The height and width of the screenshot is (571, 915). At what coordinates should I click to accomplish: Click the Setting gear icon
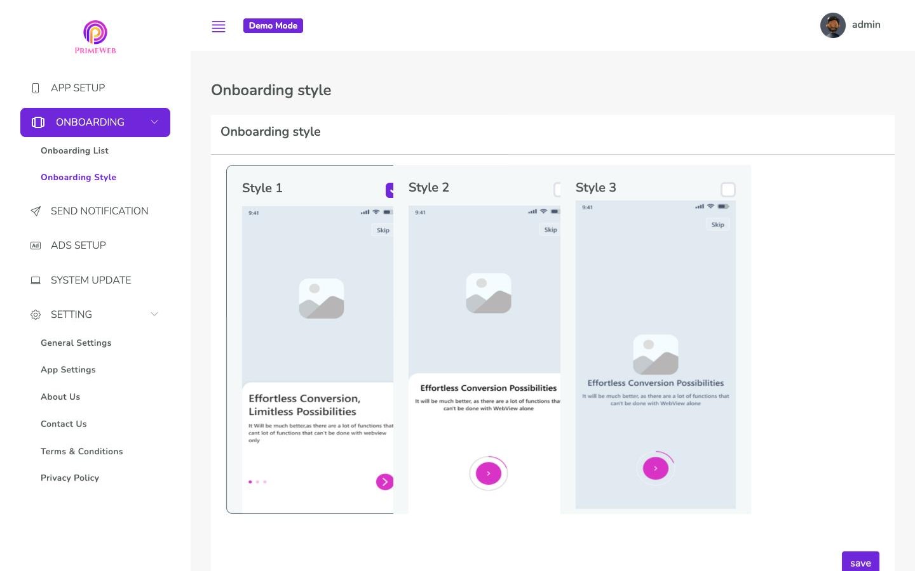(x=36, y=315)
